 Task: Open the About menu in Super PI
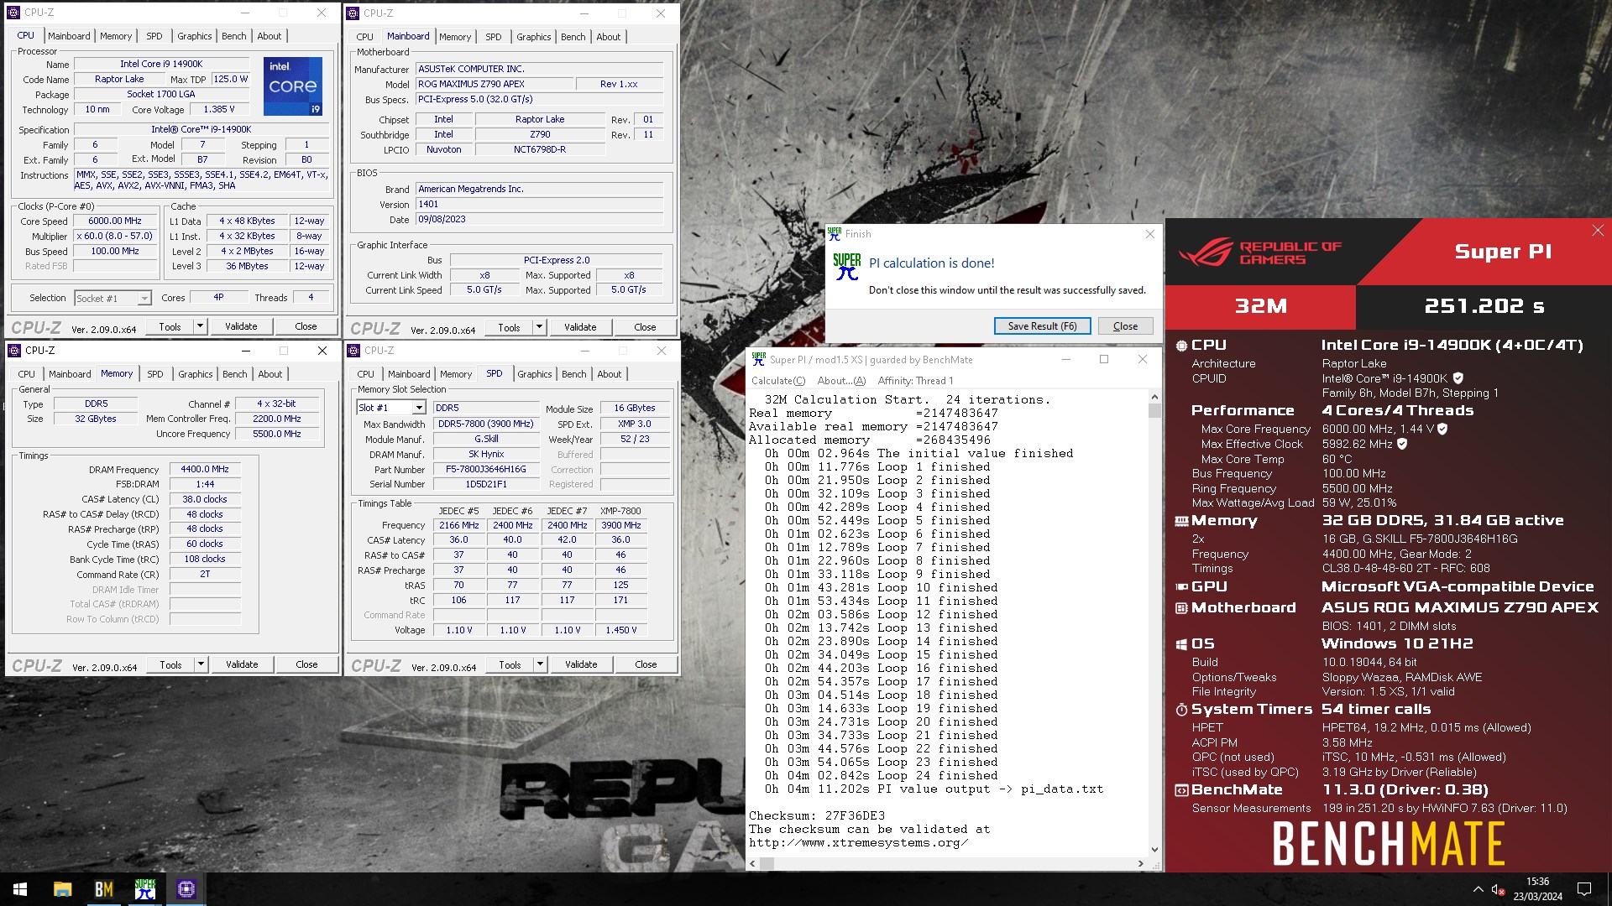(x=840, y=381)
